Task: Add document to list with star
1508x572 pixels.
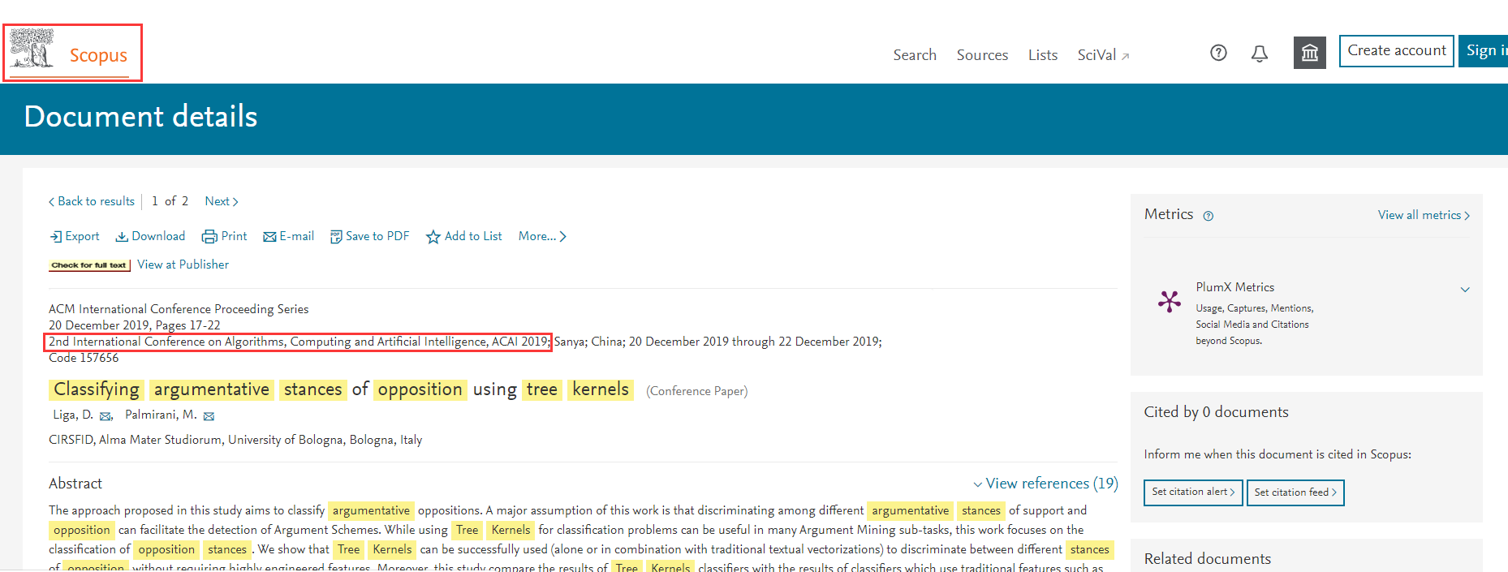Action: (464, 236)
